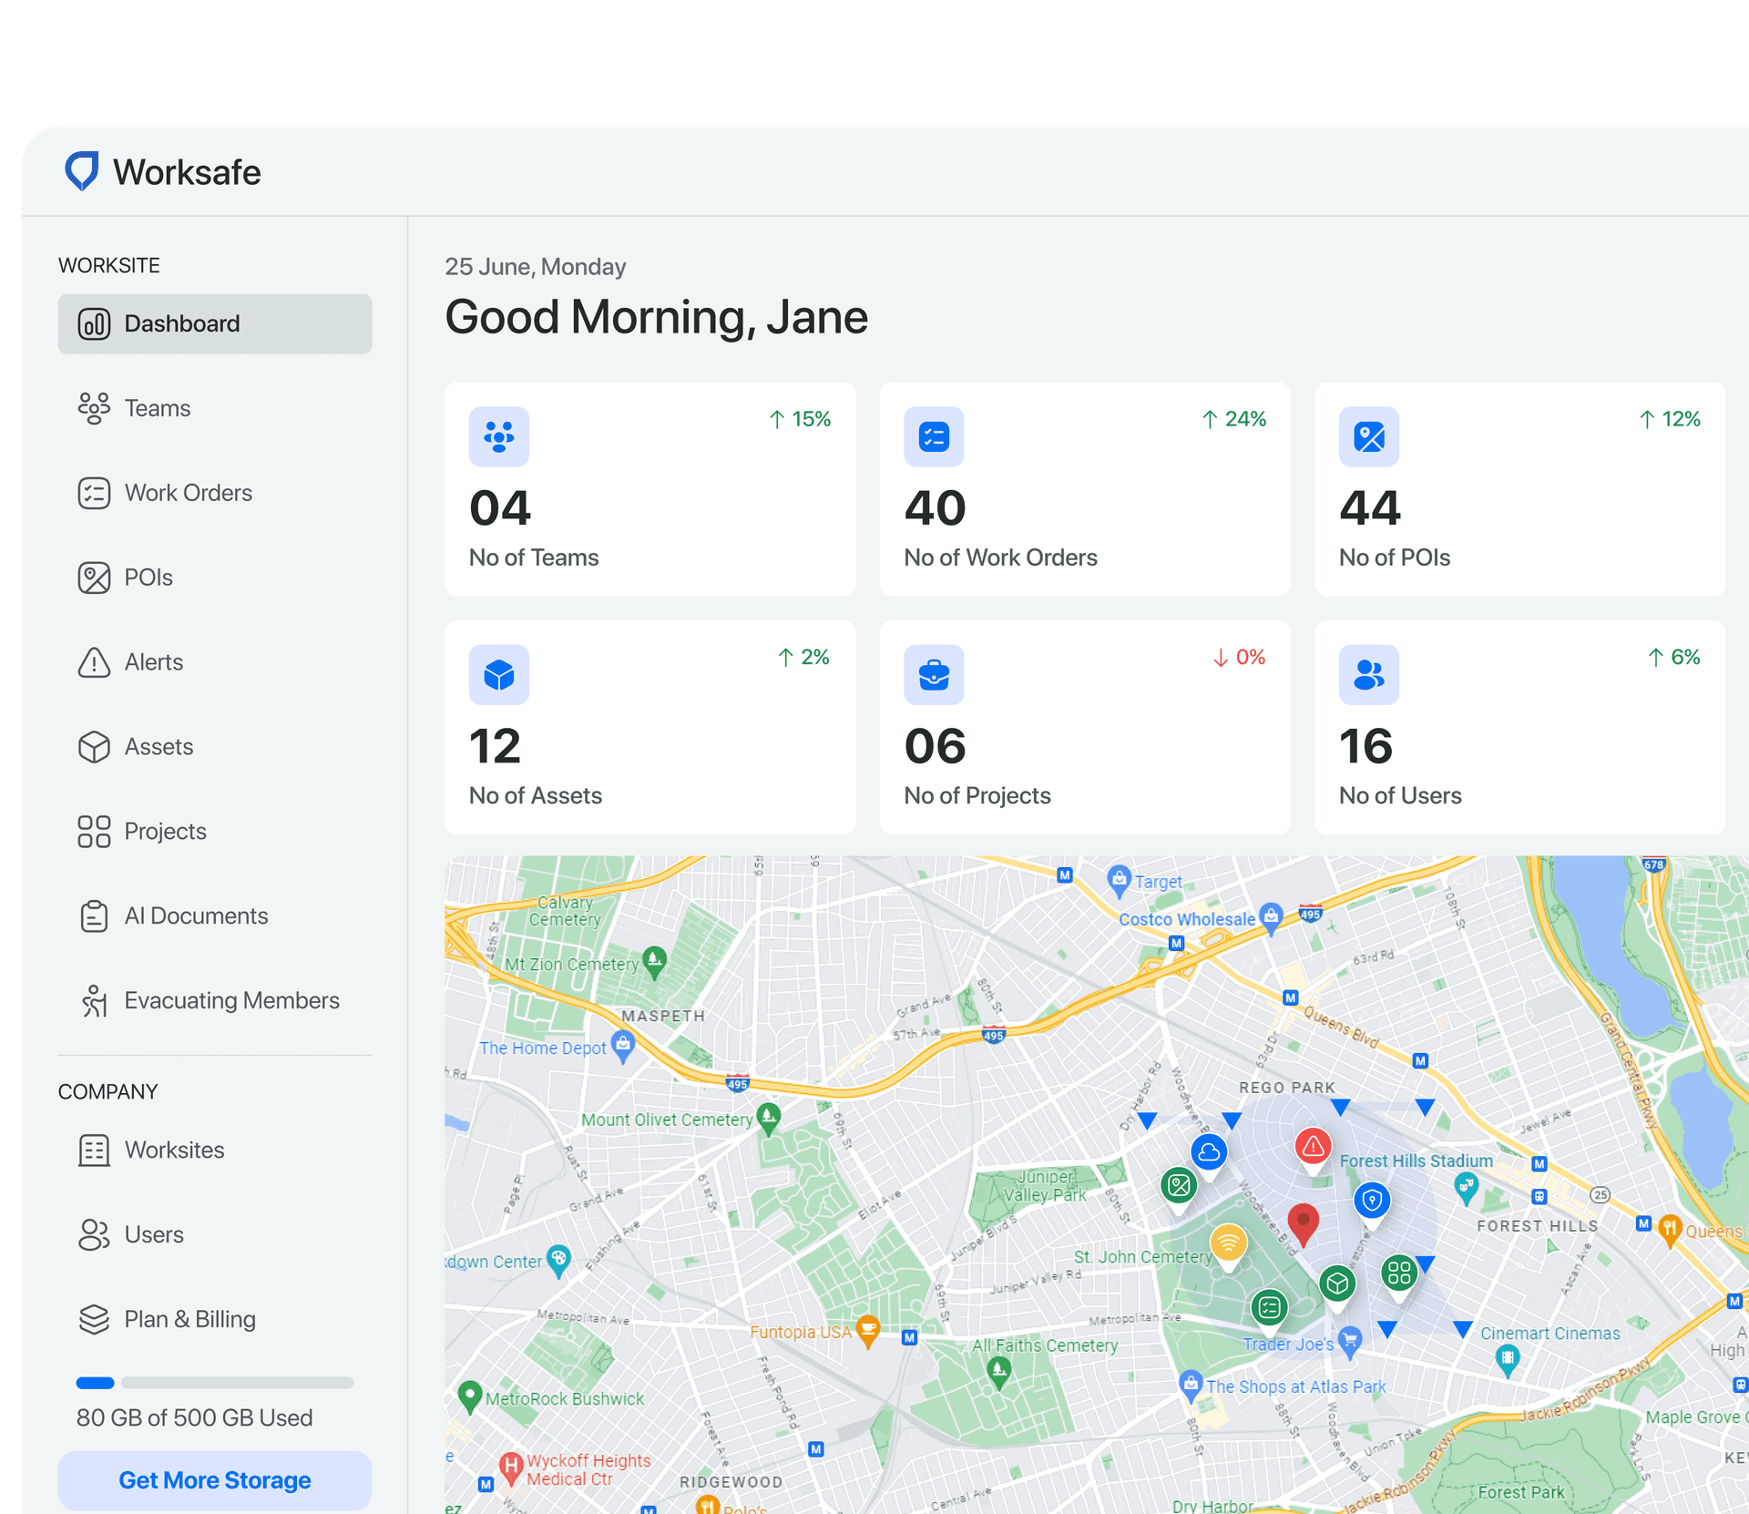
Task: Click the red alert triangle map pin
Action: [x=1313, y=1147]
